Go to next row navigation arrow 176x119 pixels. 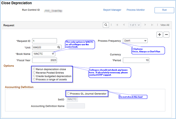pos(145,25)
